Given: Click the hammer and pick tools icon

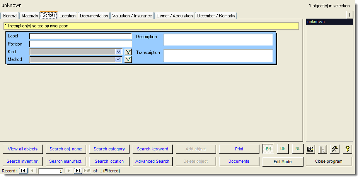Looking at the screenshot, I should (x=335, y=149).
